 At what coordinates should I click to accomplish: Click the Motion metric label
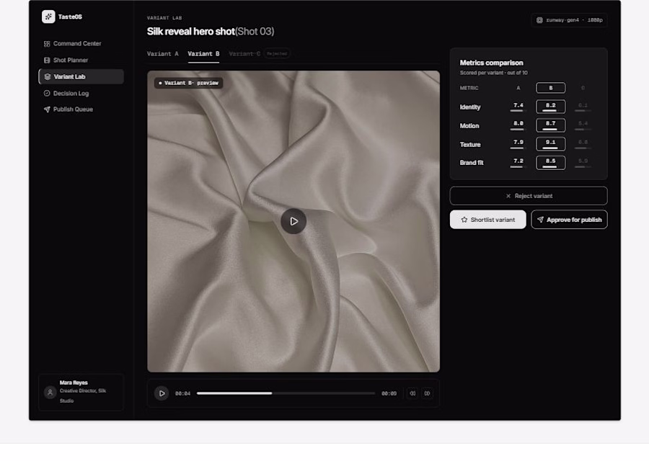pos(469,125)
